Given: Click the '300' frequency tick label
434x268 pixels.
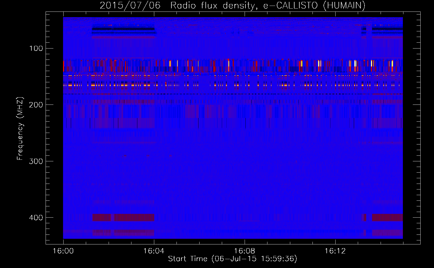Looking at the screenshot, I should (36, 161).
